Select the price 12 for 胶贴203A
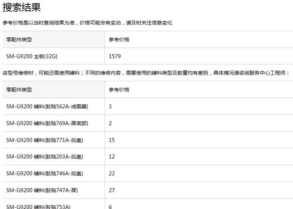 pyautogui.click(x=112, y=157)
